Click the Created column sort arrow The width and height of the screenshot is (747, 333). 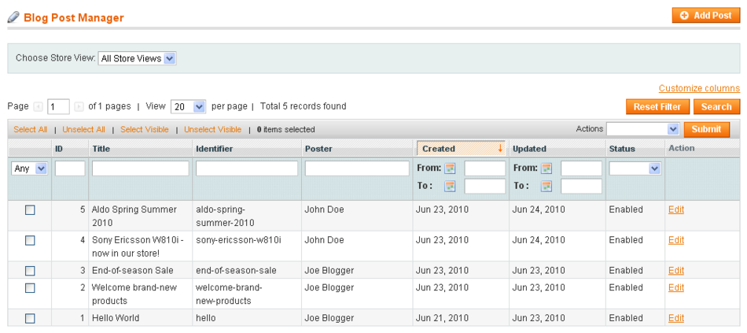click(x=500, y=148)
